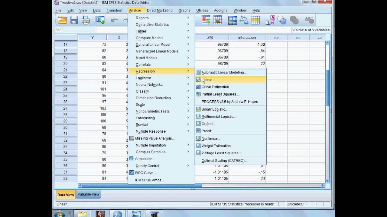The image size is (387, 217).
Task: Click the HyperCam icon on taskbar
Action: pyautogui.click(x=154, y=214)
